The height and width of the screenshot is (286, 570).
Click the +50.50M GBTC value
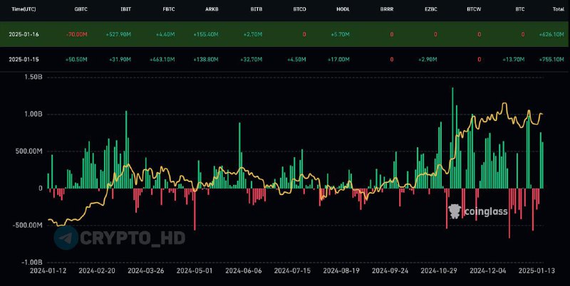coord(77,60)
